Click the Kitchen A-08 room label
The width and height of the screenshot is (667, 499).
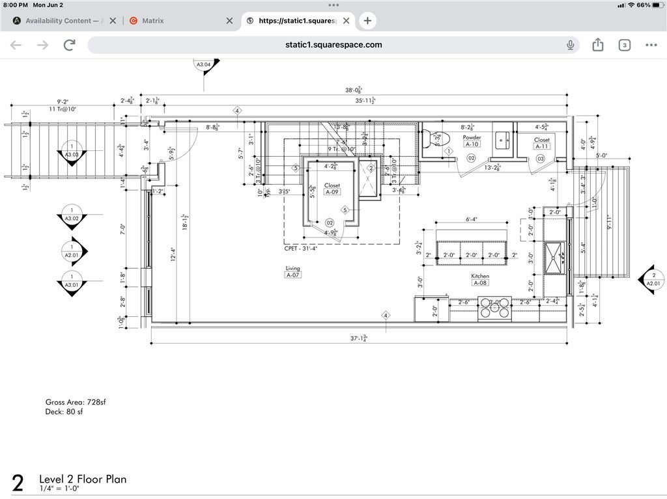(480, 280)
